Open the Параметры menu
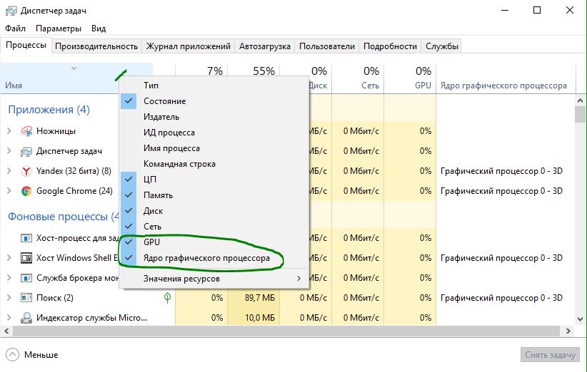 pos(59,29)
